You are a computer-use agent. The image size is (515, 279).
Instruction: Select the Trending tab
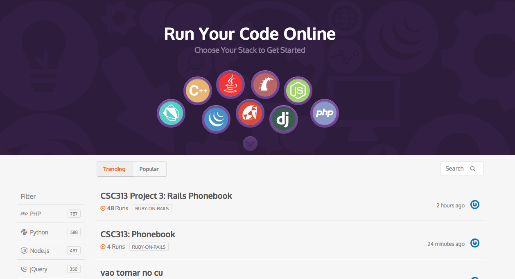point(115,169)
